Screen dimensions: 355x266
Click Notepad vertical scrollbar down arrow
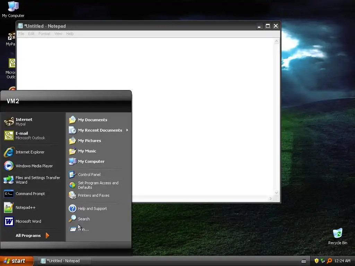click(276, 193)
